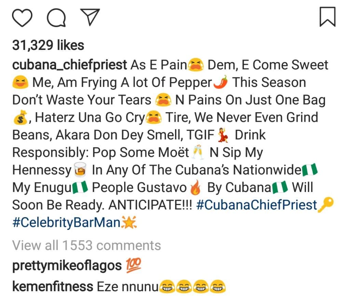This screenshot has height=298, width=350.
Task: Open the 31,329 likes list
Action: (x=48, y=46)
